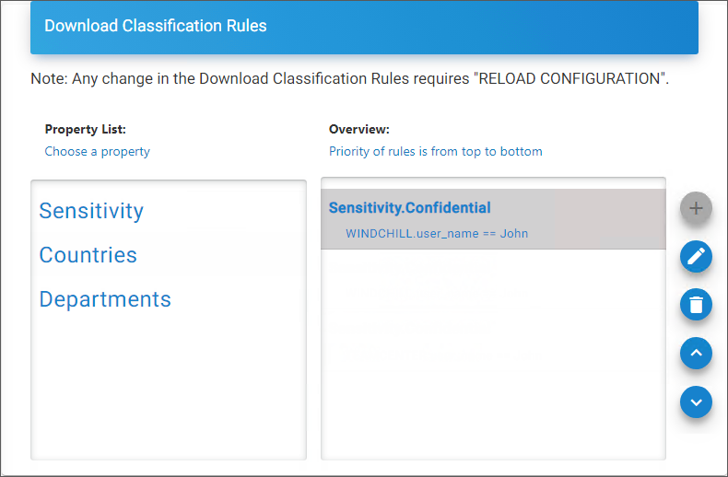Click the word 'Note:' above Property List

[48, 78]
